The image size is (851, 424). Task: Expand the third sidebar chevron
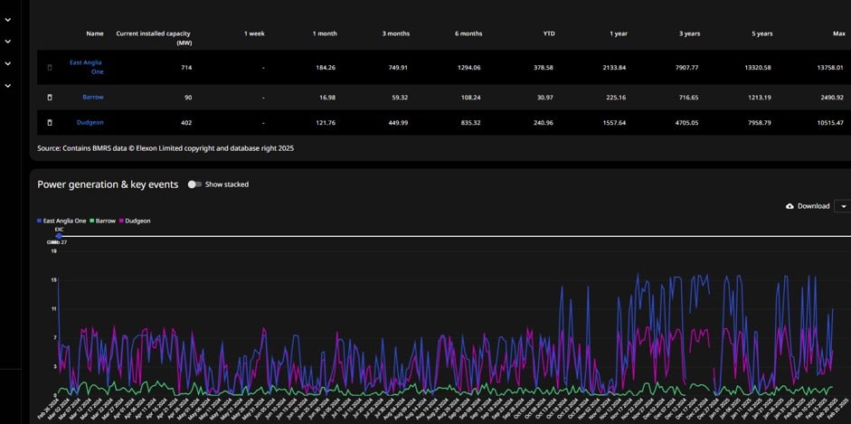point(7,64)
